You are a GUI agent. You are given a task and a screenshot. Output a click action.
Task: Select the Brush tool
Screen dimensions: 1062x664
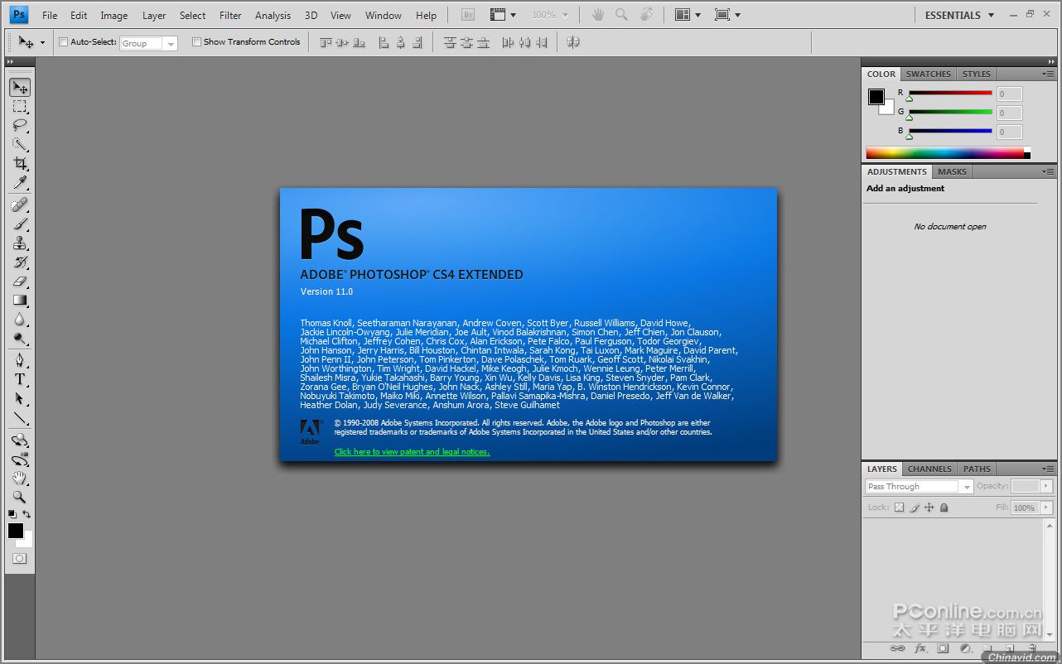20,224
